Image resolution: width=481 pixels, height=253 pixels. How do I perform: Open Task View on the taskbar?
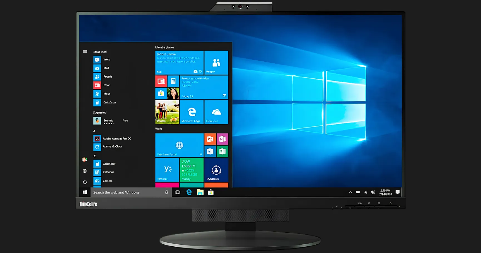click(178, 192)
